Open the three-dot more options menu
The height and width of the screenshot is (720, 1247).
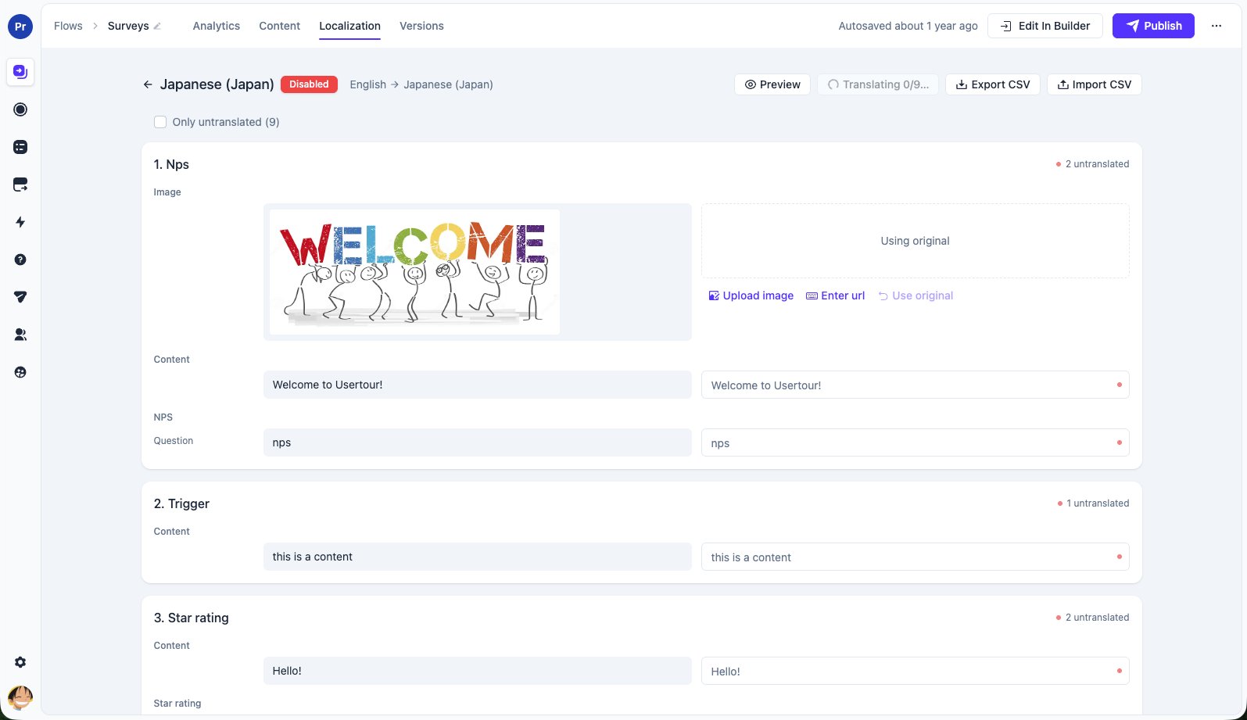pyautogui.click(x=1217, y=26)
